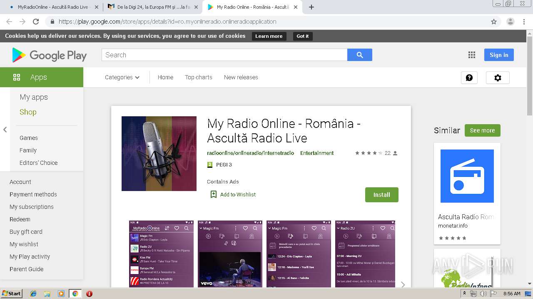Go back to the previous page
The width and height of the screenshot is (533, 299).
pyautogui.click(x=9, y=22)
